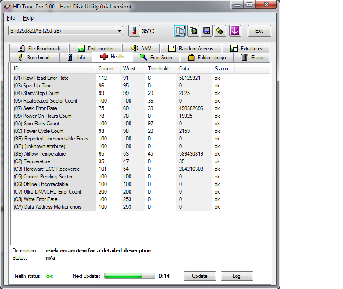
Task: Select the (05) Reallocated Sector Count row
Action: tap(124, 101)
